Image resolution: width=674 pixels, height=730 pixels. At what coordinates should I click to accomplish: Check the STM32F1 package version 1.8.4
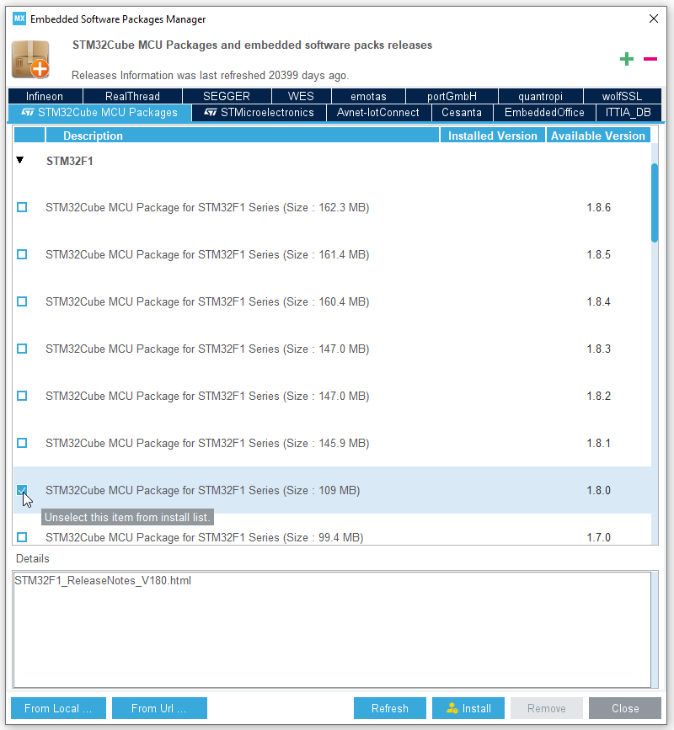(22, 301)
